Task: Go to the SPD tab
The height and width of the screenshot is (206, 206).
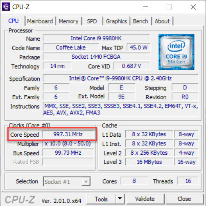Action: point(92,21)
